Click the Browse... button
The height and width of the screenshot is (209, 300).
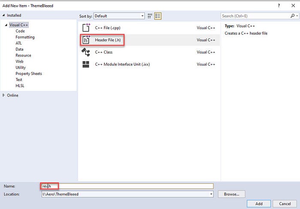tap(231, 194)
